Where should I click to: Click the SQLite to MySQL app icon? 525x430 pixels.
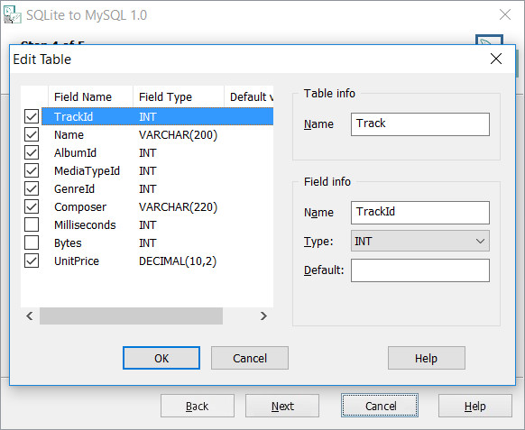click(x=12, y=14)
